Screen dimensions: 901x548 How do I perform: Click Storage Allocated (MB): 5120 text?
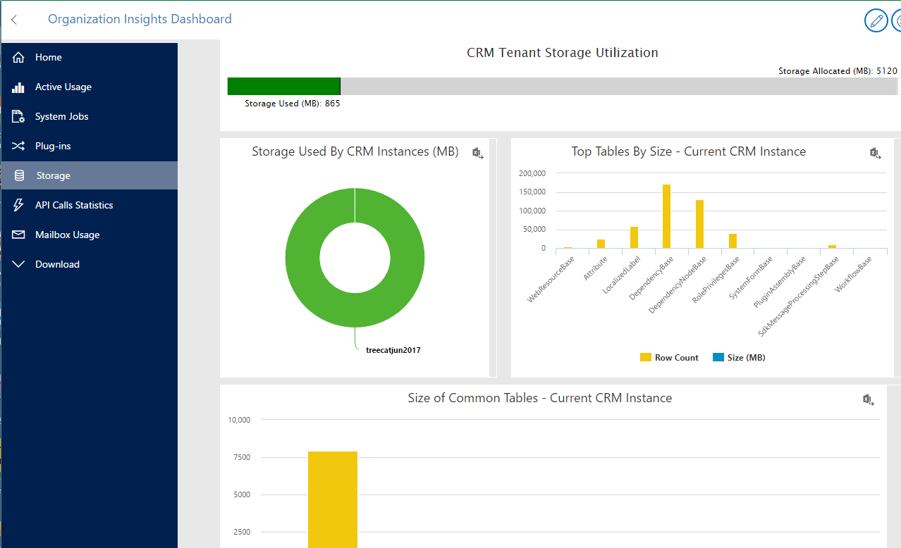[838, 71]
